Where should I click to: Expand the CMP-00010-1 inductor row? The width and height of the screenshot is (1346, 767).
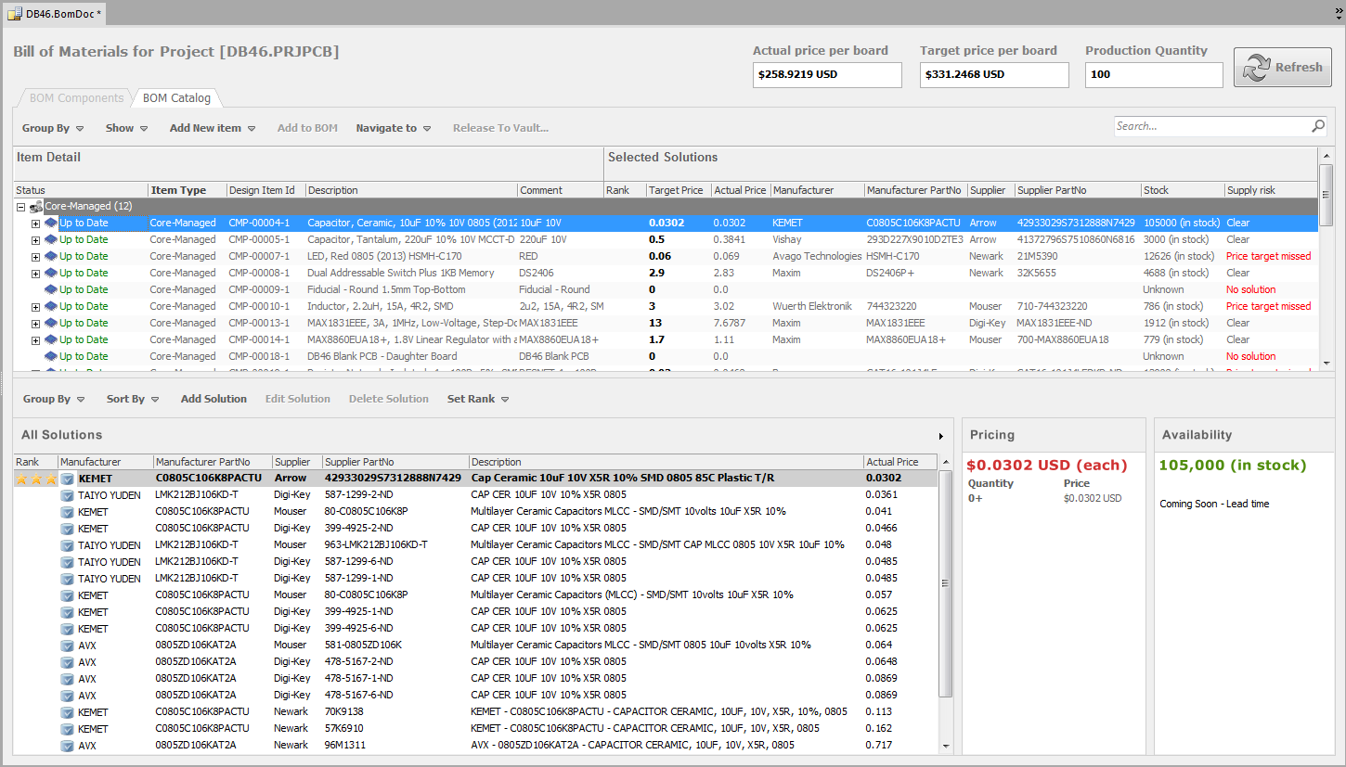[36, 307]
